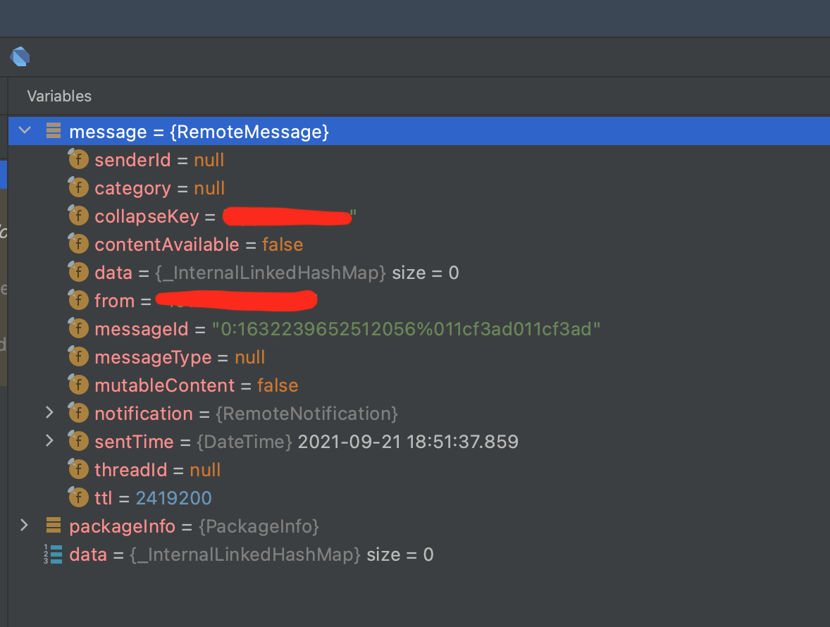Select the collapseKey variable row
The width and height of the screenshot is (830, 627).
tap(211, 216)
